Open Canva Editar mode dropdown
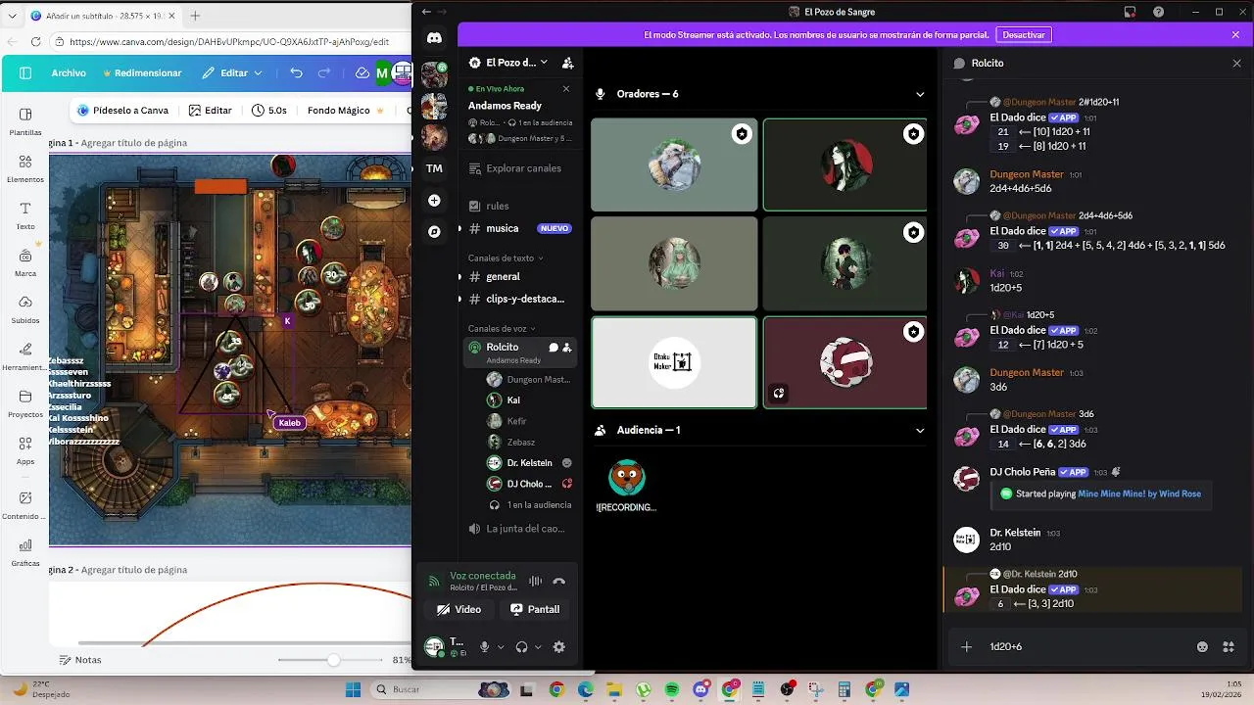 point(233,72)
